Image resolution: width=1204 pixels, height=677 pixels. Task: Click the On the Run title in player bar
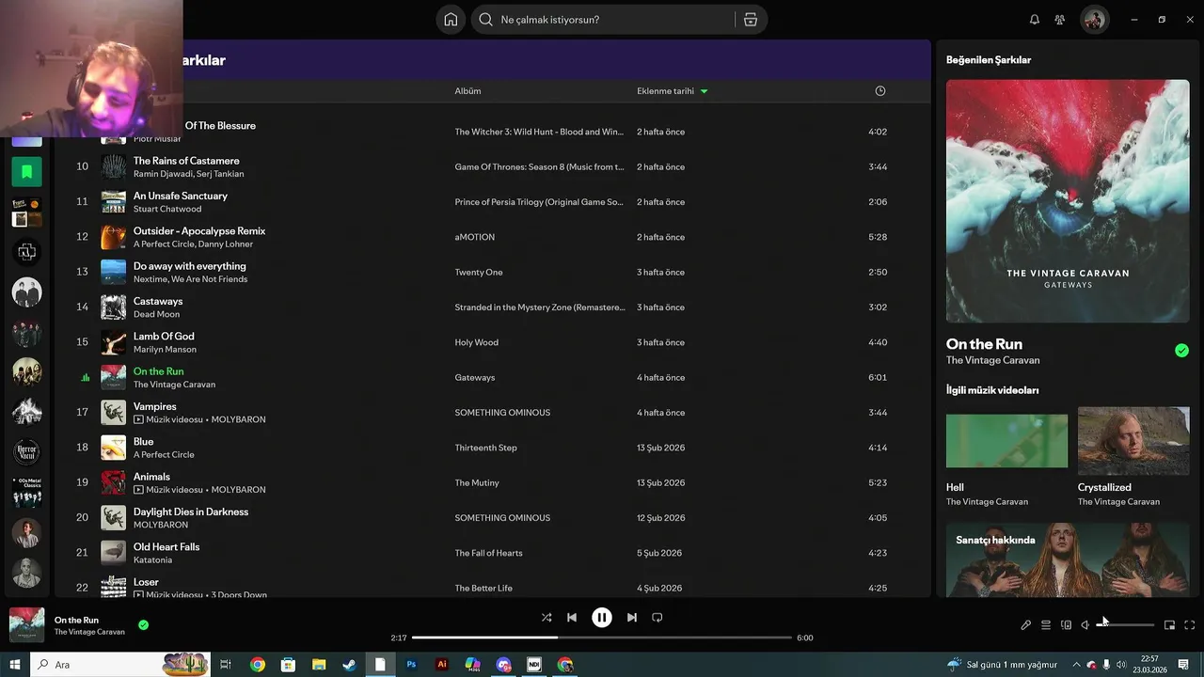tap(76, 620)
